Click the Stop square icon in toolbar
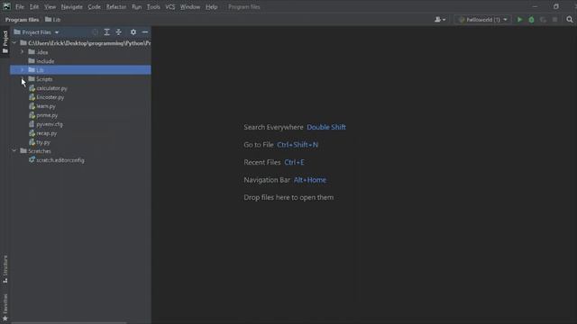The image size is (577, 324). pos(555,20)
